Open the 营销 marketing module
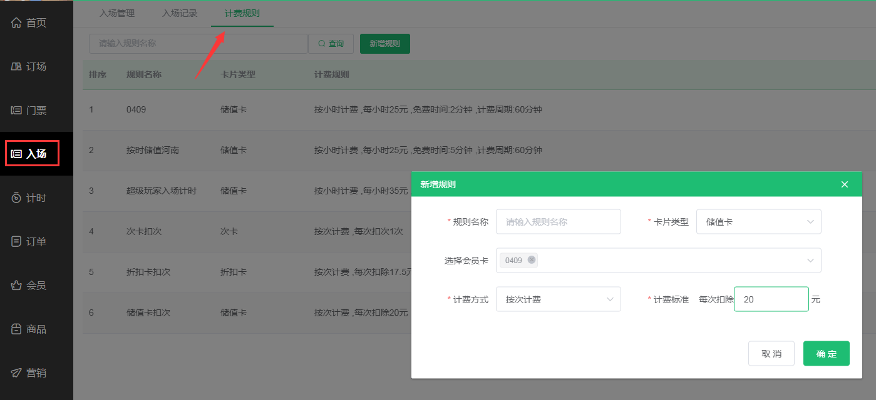The width and height of the screenshot is (876, 400). click(x=29, y=372)
